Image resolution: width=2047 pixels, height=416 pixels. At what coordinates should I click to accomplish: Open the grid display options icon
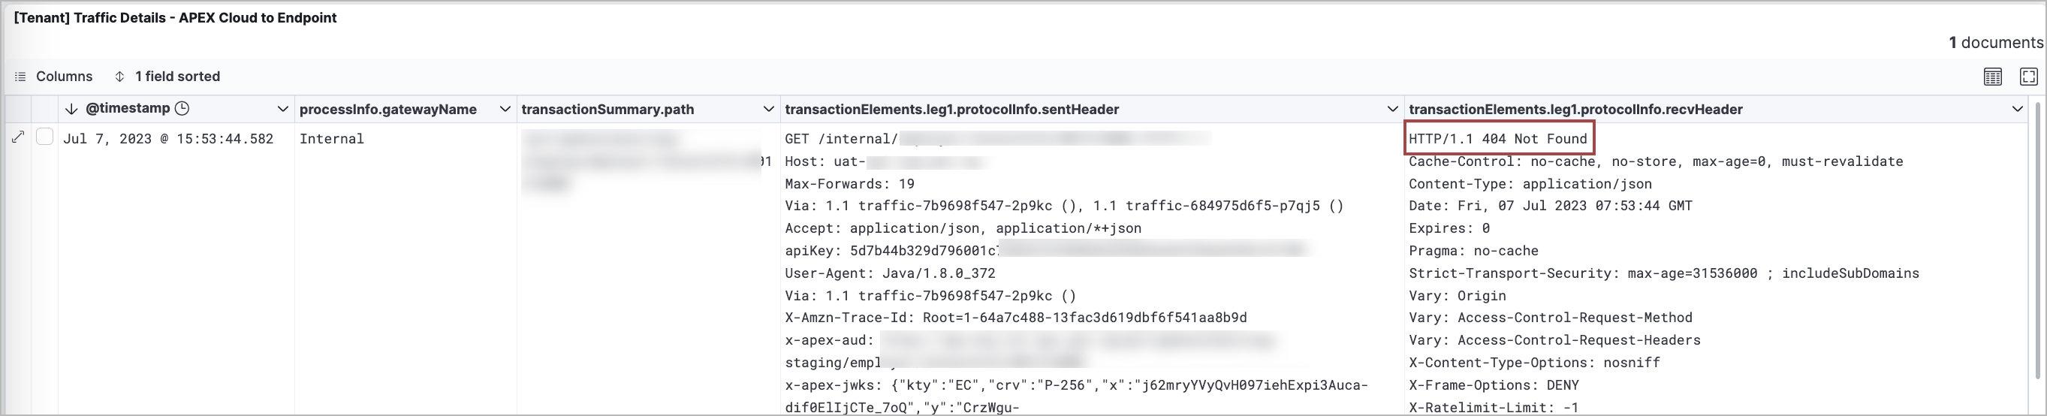point(1992,76)
